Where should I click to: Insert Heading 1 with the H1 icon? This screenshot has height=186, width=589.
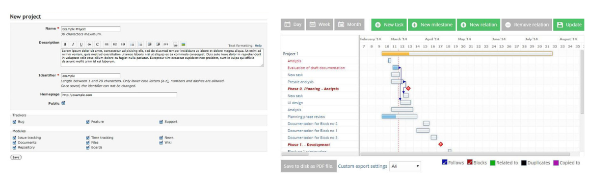(x=107, y=44)
